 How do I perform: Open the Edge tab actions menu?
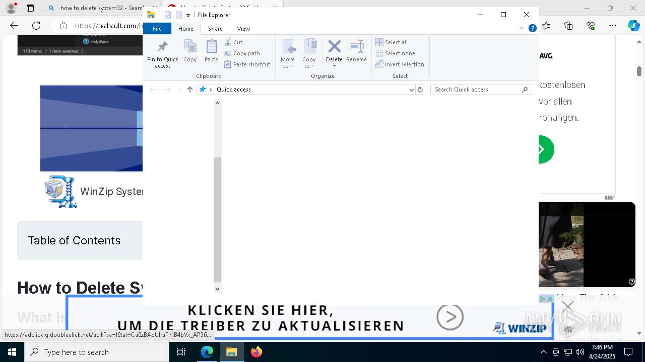30,8
